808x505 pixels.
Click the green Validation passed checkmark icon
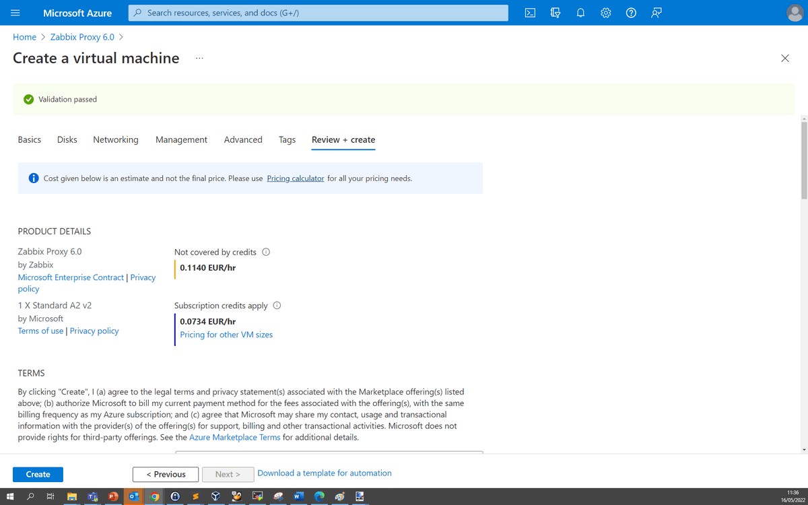pos(28,99)
